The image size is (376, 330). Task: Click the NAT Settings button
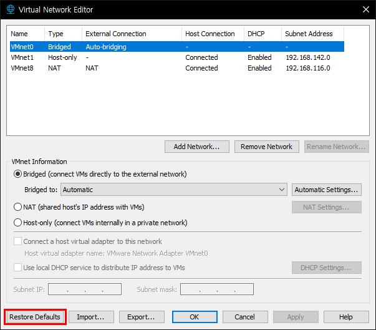pos(327,207)
